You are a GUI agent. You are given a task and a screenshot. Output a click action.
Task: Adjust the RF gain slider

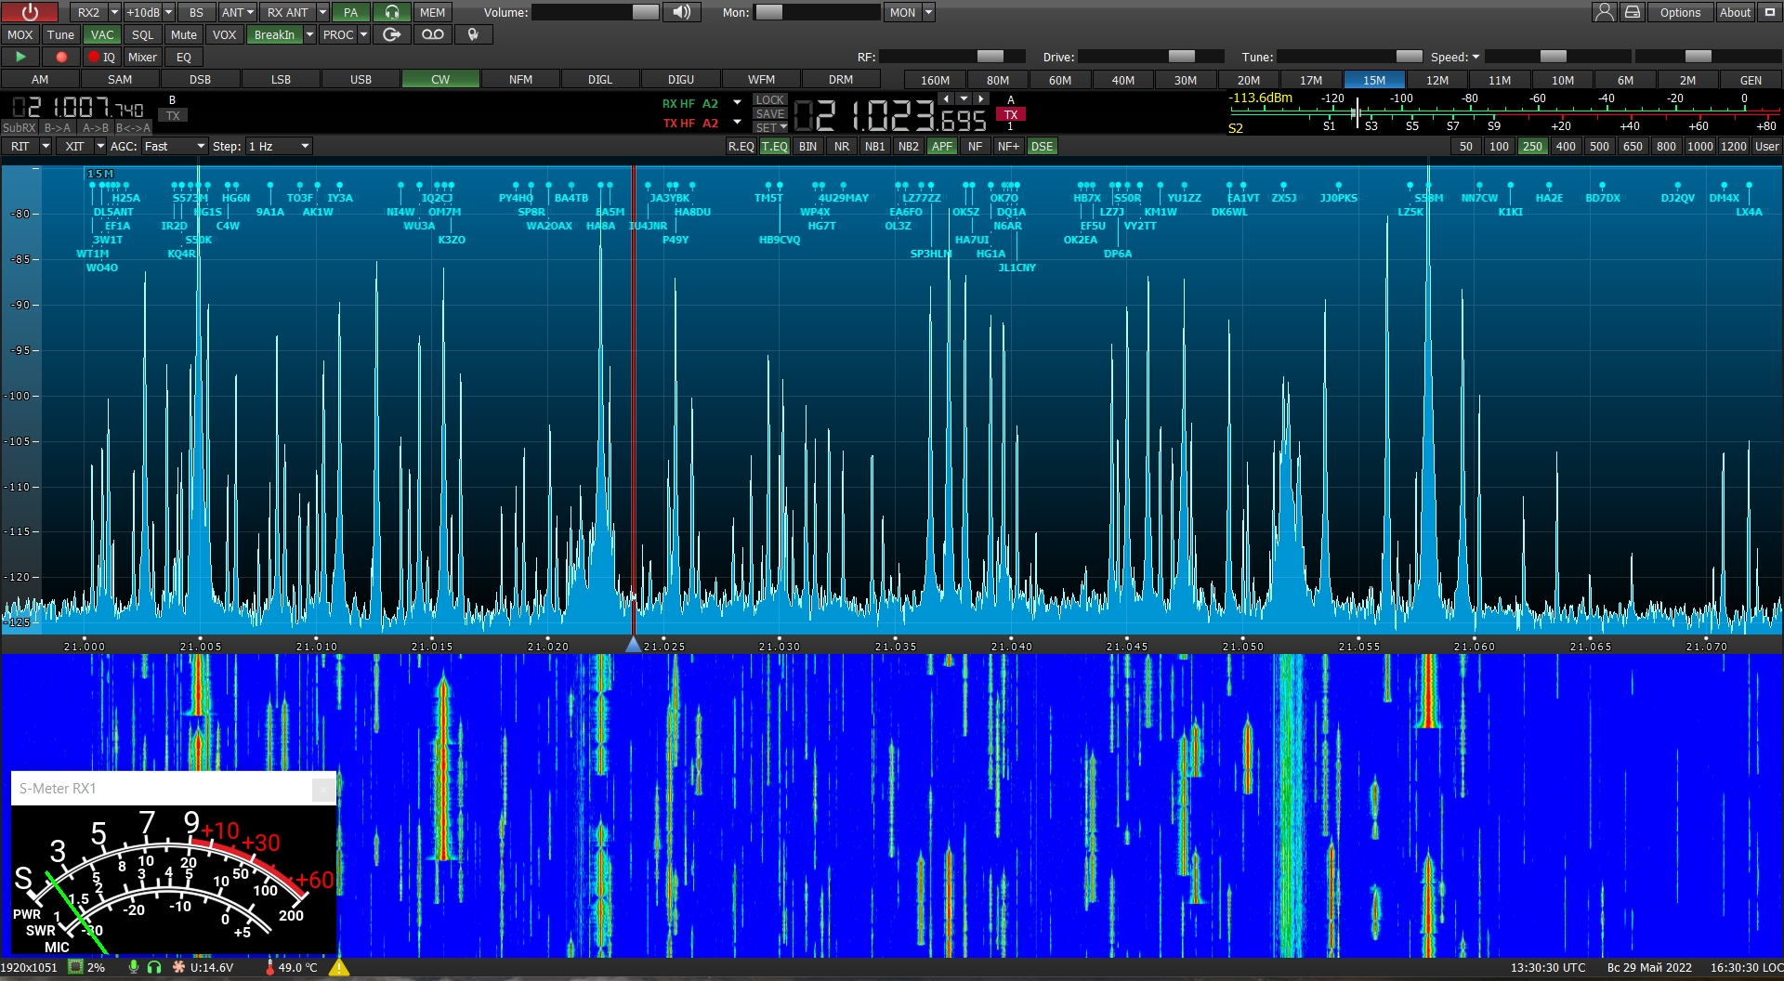click(952, 57)
